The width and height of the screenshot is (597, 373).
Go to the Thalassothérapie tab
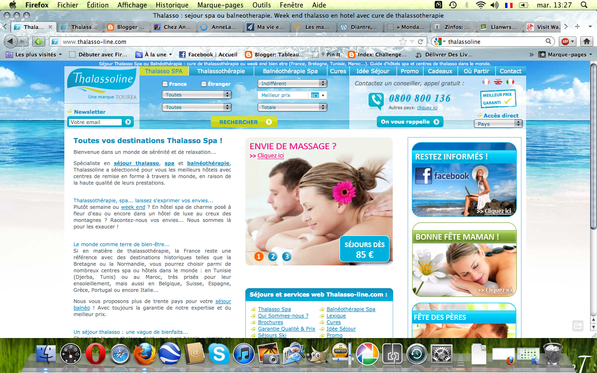[x=221, y=71]
